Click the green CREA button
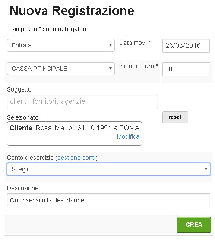The image size is (215, 240). (194, 224)
